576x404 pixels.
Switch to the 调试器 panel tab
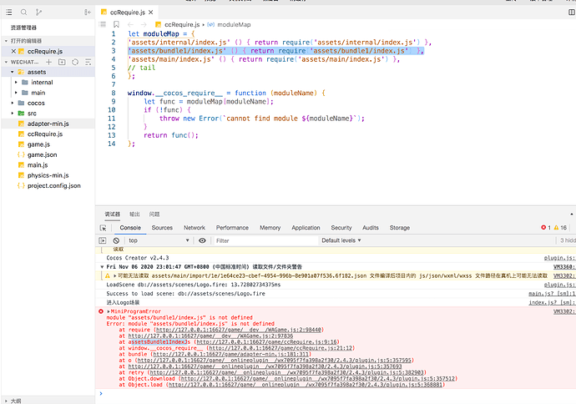point(112,215)
